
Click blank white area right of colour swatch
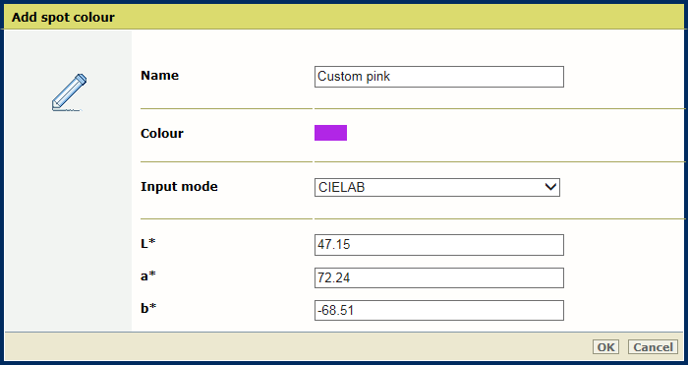pos(504,133)
